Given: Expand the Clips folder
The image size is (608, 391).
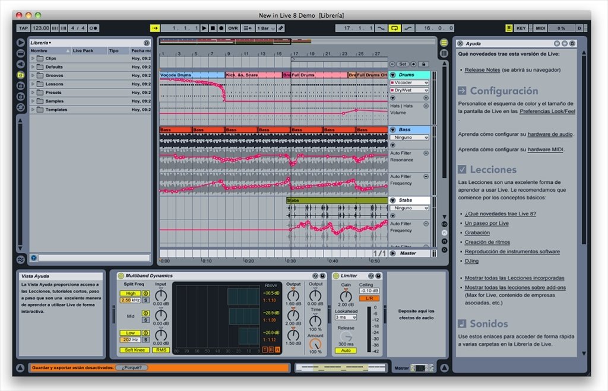Looking at the screenshot, I should tap(33, 58).
